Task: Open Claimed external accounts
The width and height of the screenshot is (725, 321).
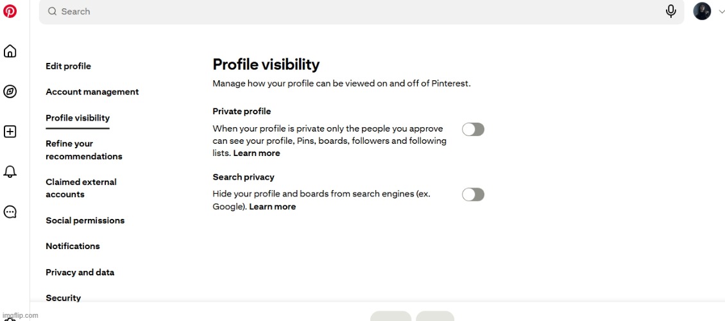Action: (x=81, y=188)
